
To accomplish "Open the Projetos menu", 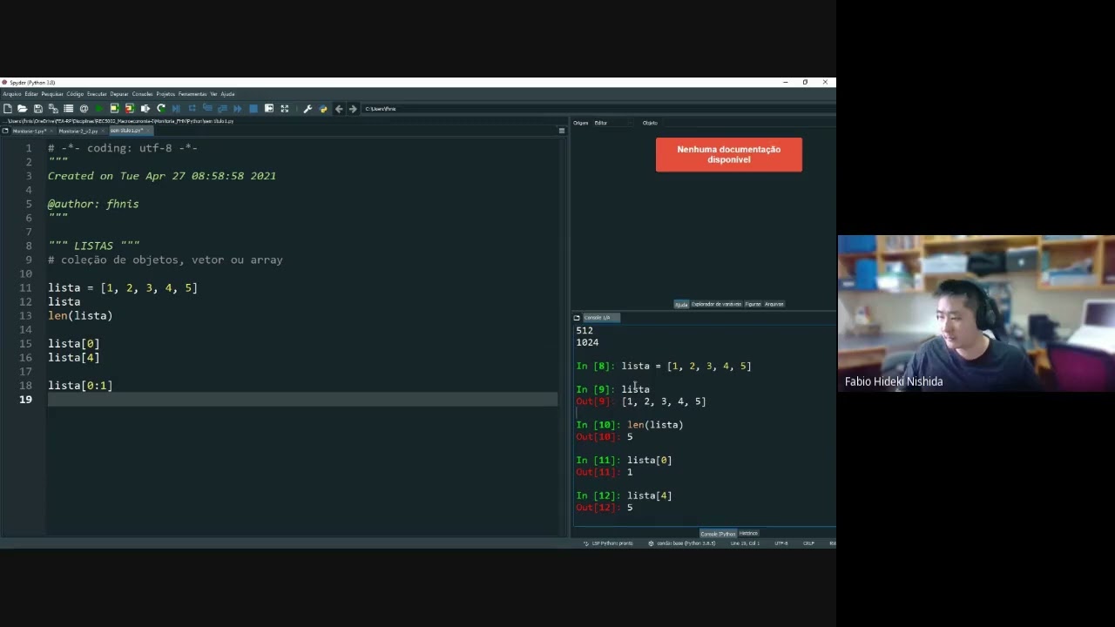I will (x=166, y=94).
